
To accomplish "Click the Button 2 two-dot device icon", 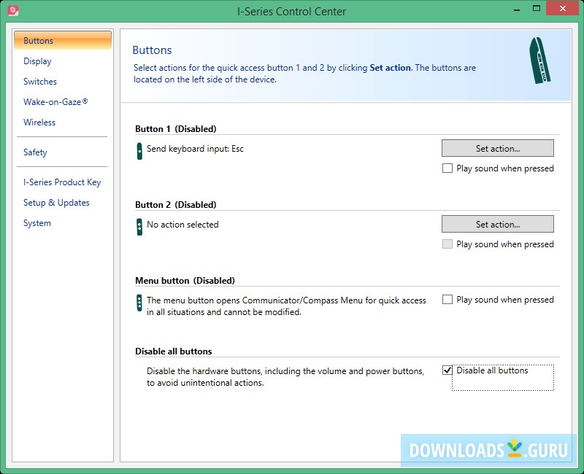I will click(139, 227).
